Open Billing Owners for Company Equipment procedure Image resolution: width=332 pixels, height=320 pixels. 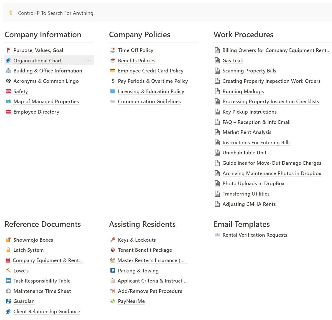point(276,50)
